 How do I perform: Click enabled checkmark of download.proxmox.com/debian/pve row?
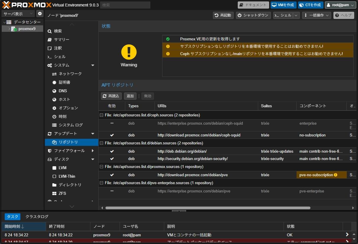tap(112, 175)
